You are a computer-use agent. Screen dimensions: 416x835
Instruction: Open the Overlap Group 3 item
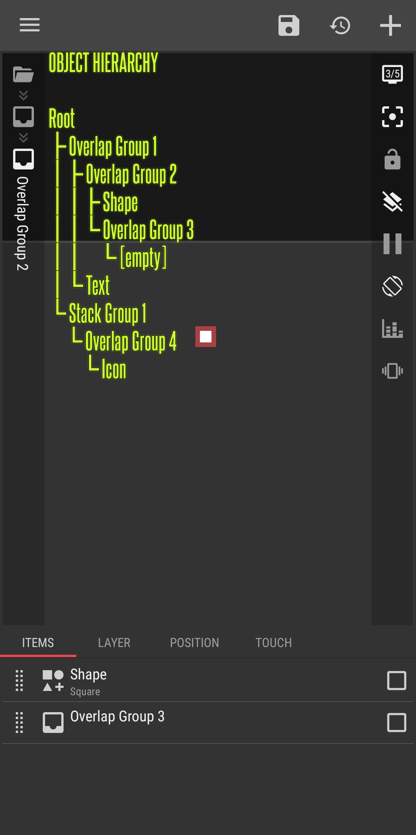[x=117, y=717]
